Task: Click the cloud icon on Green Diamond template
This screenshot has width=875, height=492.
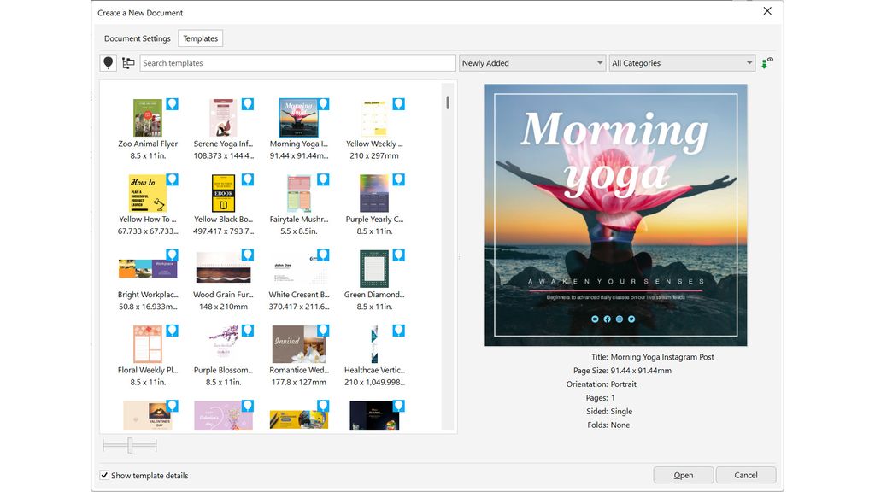Action: [398, 255]
